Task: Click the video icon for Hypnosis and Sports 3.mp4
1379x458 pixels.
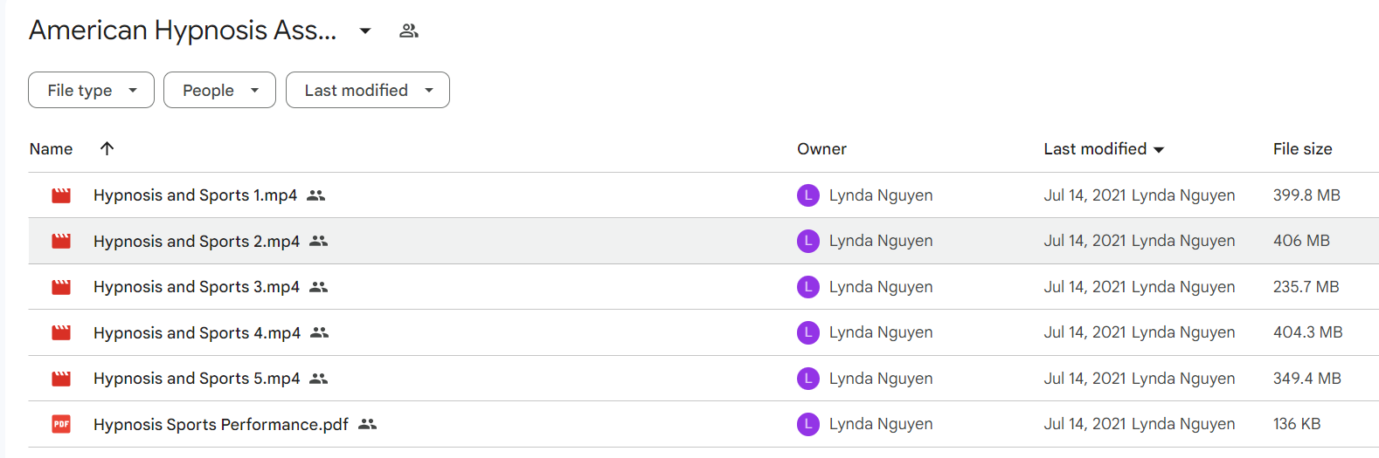Action: (61, 287)
